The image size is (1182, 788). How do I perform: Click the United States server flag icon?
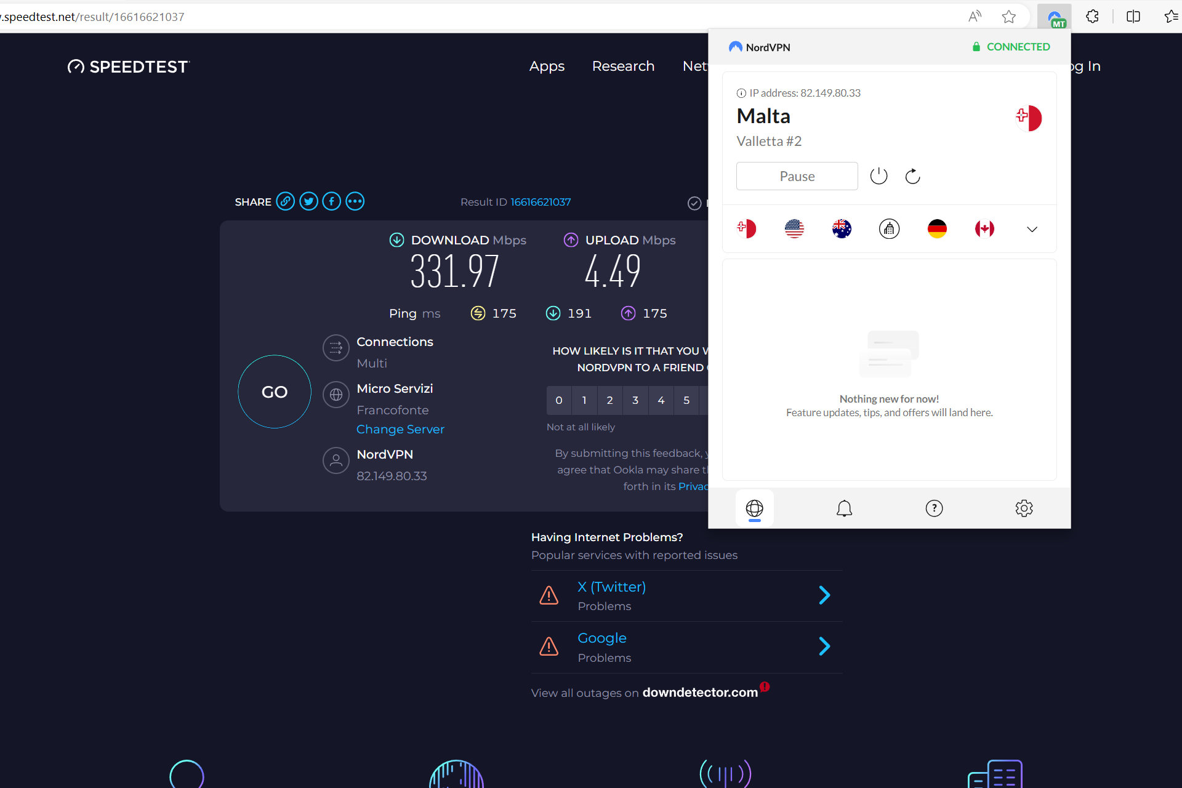[795, 228]
